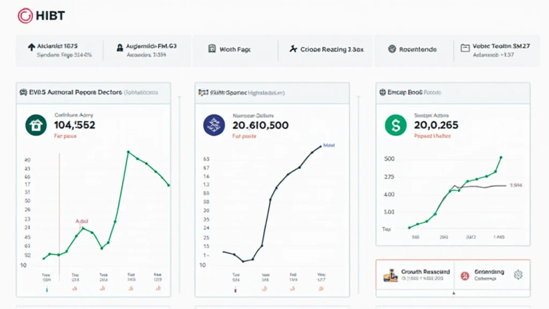549x309 pixels.
Task: Toggle the red thermometer marker below middle chart
Action: 234,289
